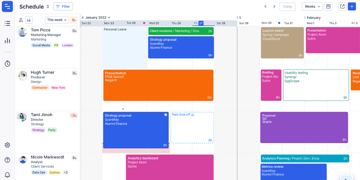Viewport: 360px width, 180px height.
Task: Open the reports bar chart icon
Action: [7, 40]
